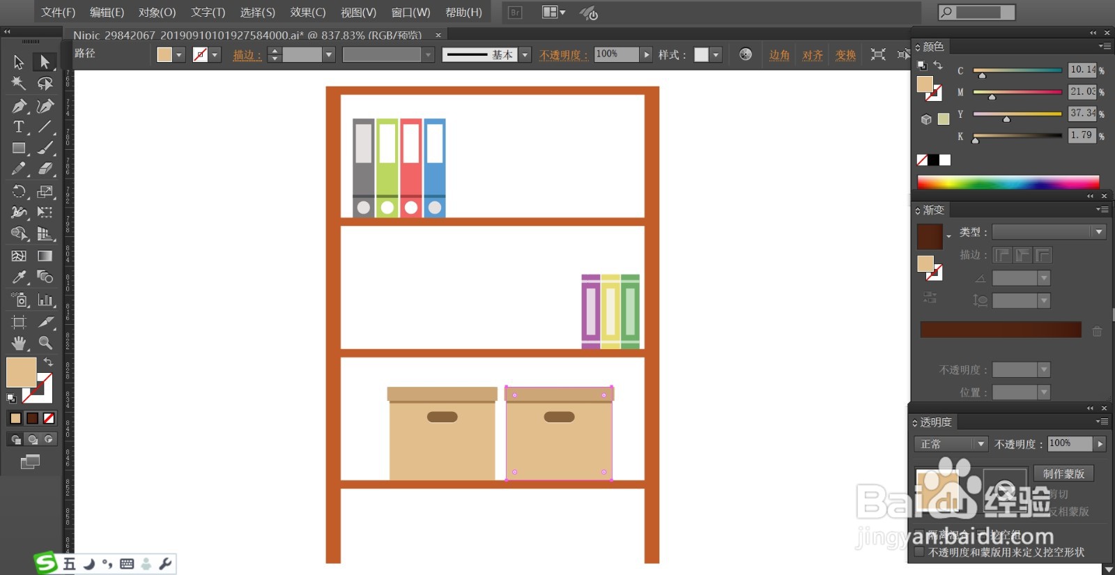Viewport: 1115px width, 575px height.
Task: Select the Direct Selection tool
Action: 45,62
